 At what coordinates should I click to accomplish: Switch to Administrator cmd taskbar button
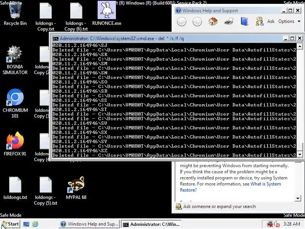click(x=151, y=224)
